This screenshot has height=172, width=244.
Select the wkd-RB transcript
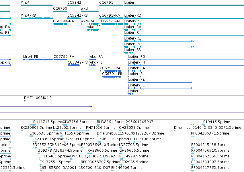click(93, 30)
